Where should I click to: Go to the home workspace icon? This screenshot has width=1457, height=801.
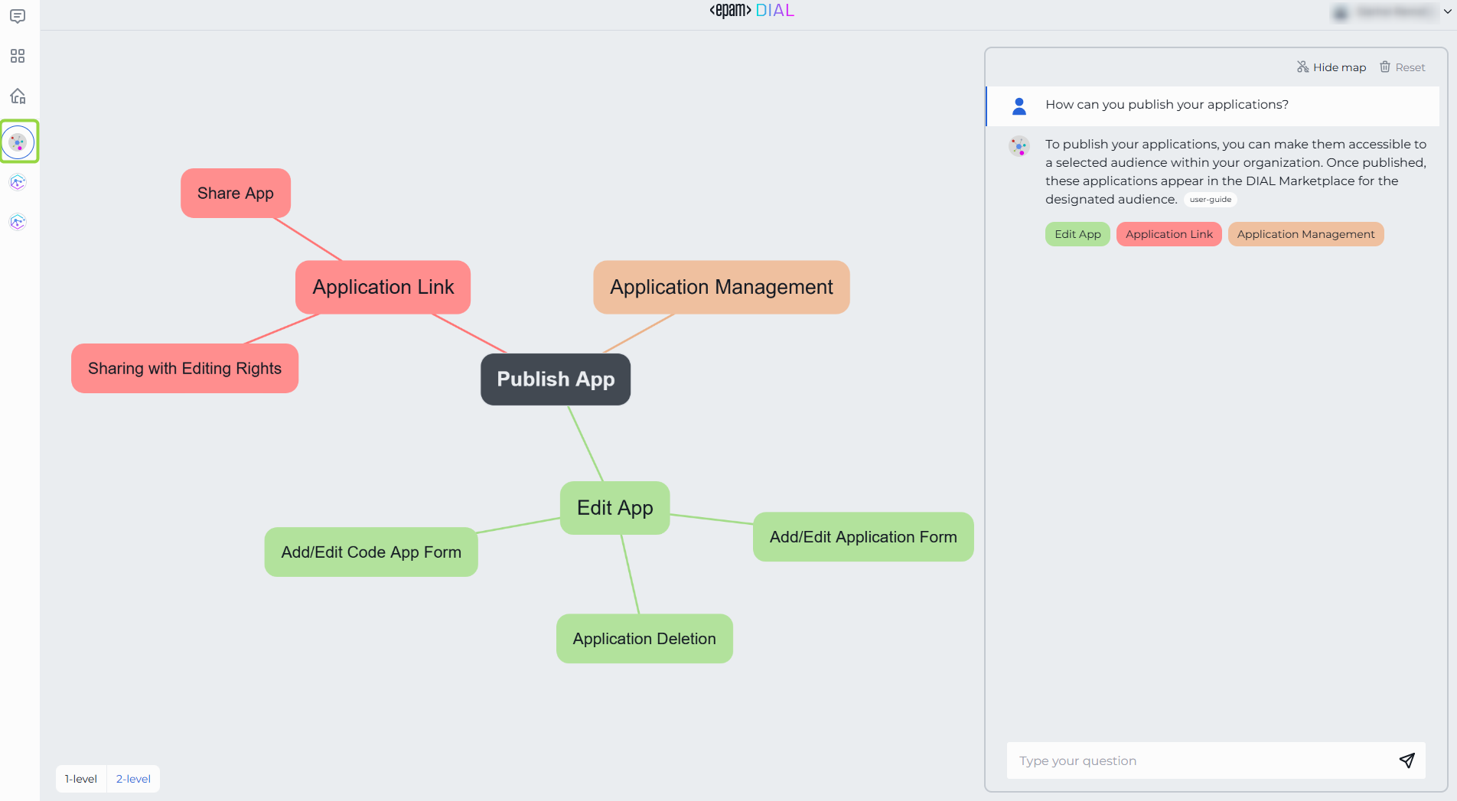[18, 96]
